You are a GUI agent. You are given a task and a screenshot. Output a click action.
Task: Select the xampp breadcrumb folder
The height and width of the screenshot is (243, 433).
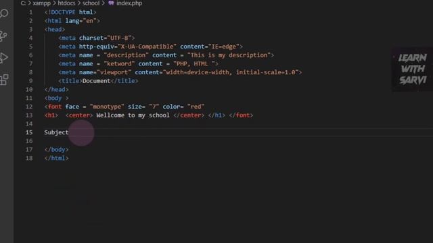coord(42,3)
